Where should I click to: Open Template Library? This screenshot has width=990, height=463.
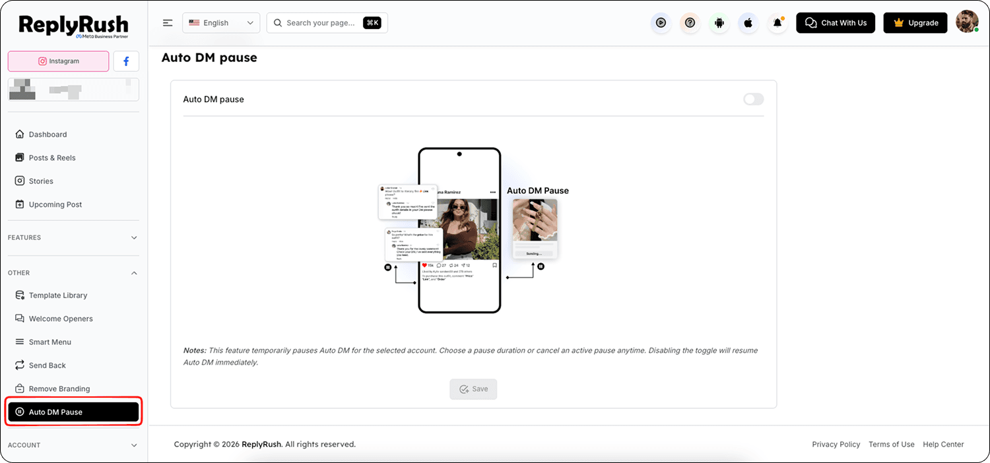tap(73, 295)
